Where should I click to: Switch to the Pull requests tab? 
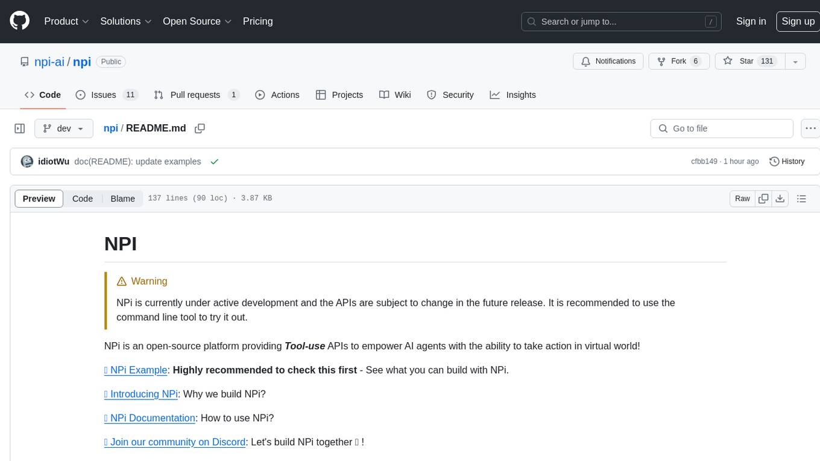(197, 95)
